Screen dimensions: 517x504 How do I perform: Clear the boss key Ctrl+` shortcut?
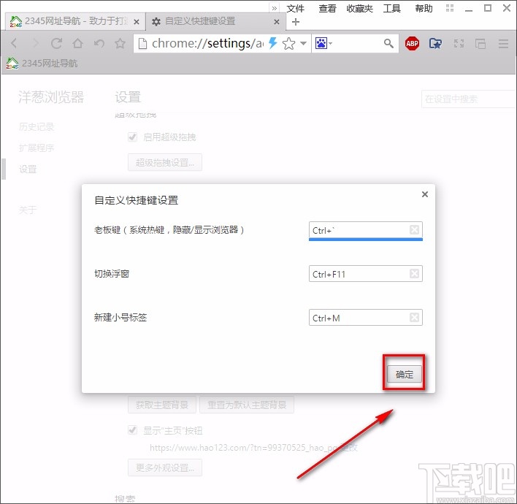pyautogui.click(x=414, y=229)
